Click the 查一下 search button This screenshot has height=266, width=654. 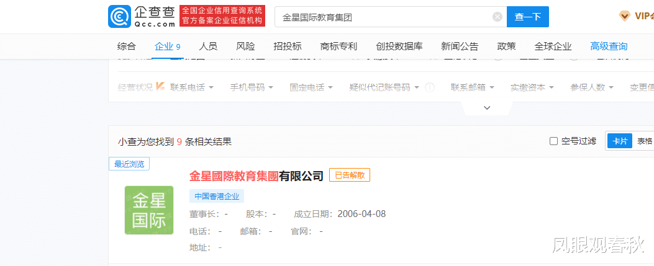coord(528,17)
